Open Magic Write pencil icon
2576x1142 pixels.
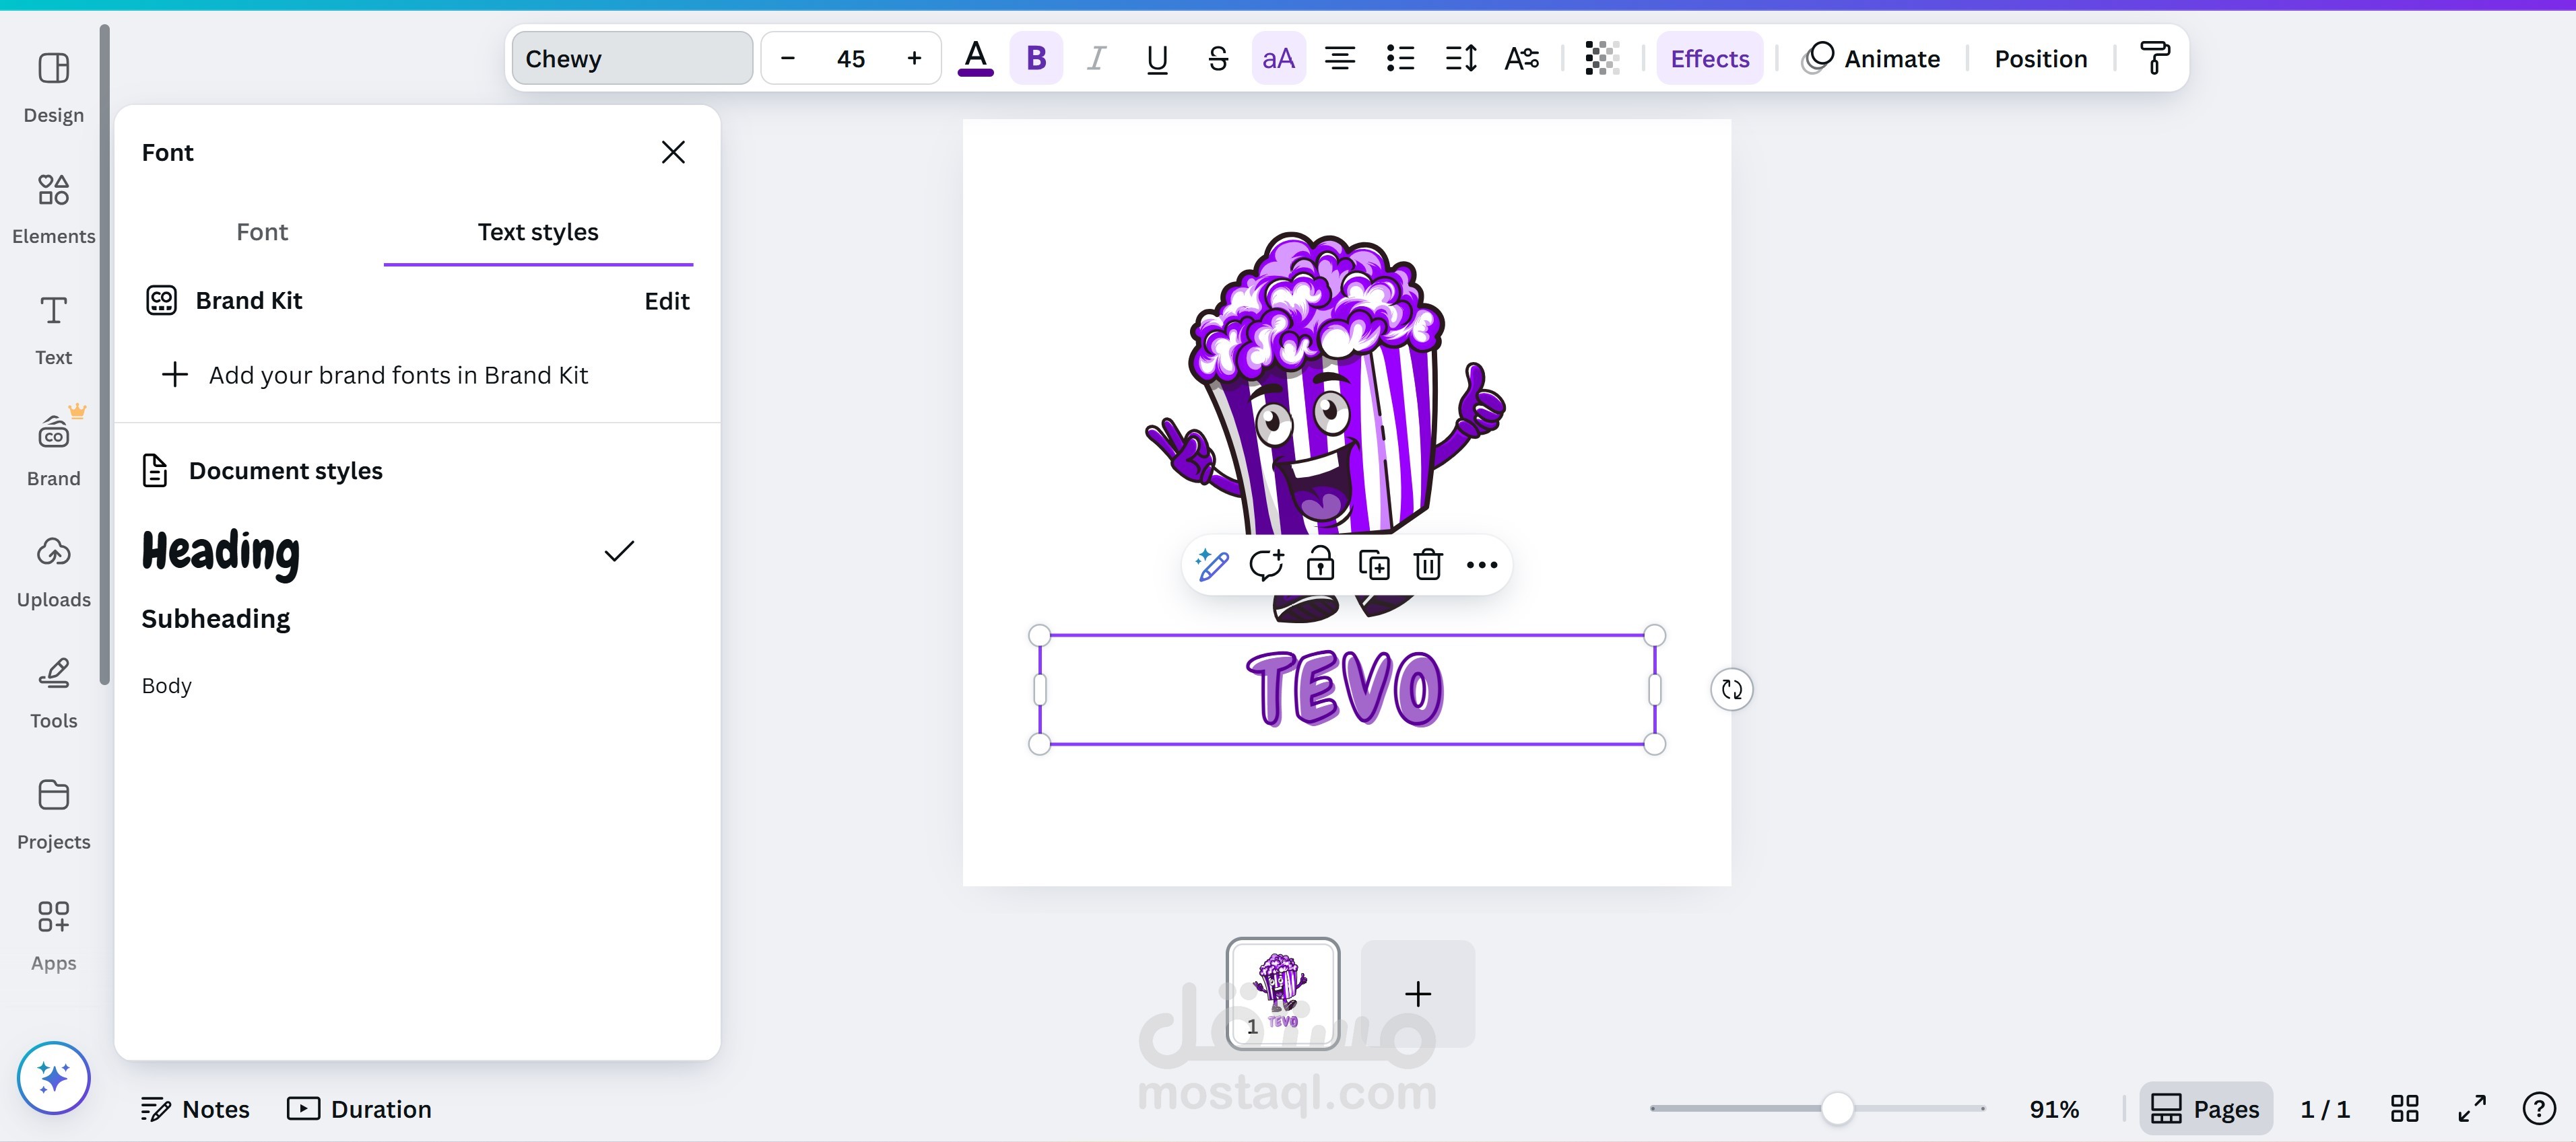tap(1212, 565)
